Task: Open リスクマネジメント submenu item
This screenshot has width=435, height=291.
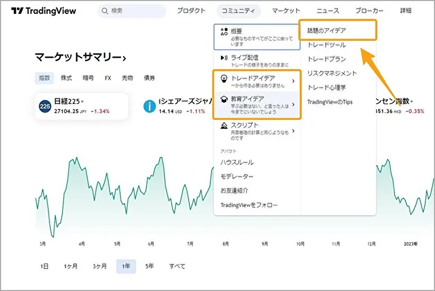Action: pyautogui.click(x=332, y=73)
